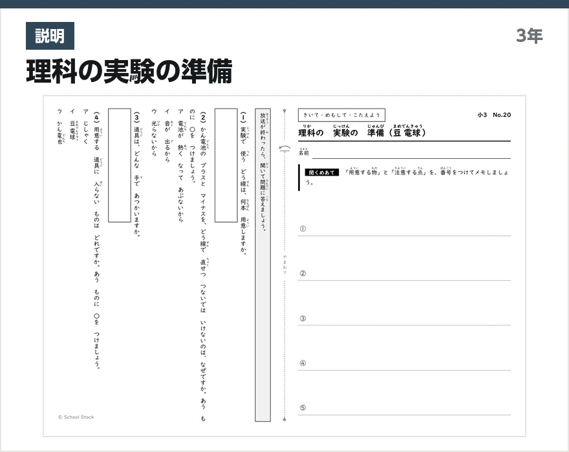The height and width of the screenshot is (452, 569).
Task: Click the 小3 No.20 worksheet number
Action: [x=494, y=115]
